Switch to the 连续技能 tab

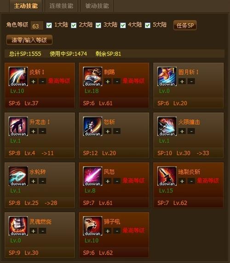click(61, 6)
